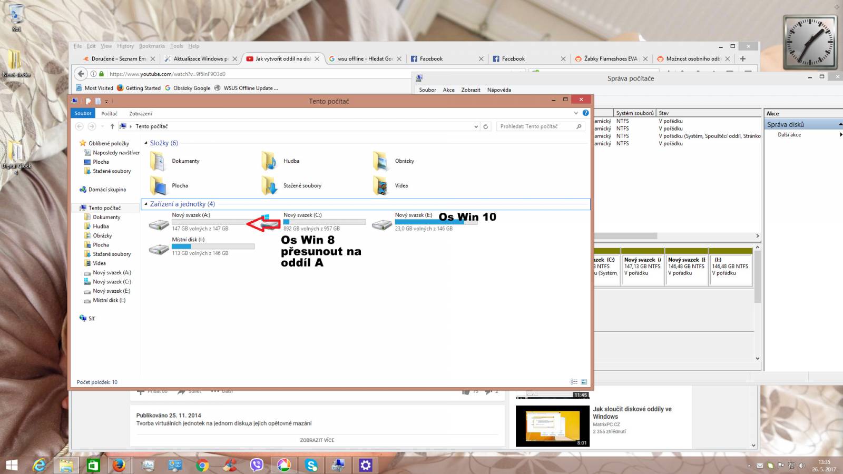Collapse the Složky (6) group
The width and height of the screenshot is (843, 474).
click(x=146, y=143)
